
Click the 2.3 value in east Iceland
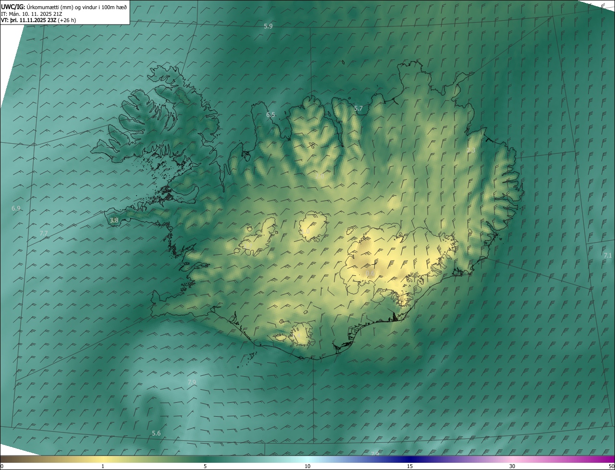click(471, 150)
